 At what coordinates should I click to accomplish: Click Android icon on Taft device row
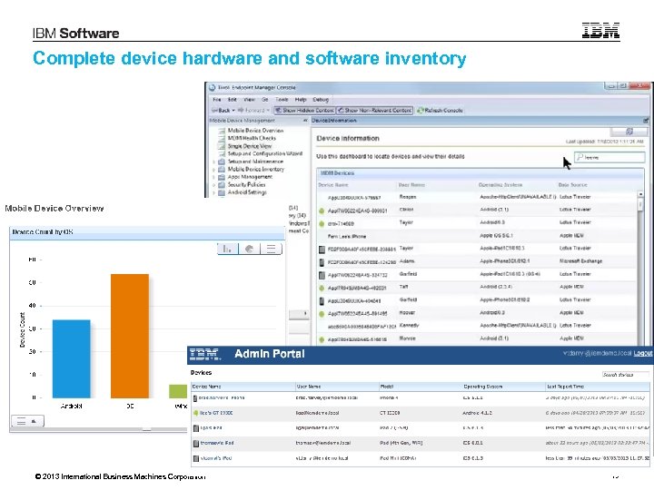(x=322, y=288)
